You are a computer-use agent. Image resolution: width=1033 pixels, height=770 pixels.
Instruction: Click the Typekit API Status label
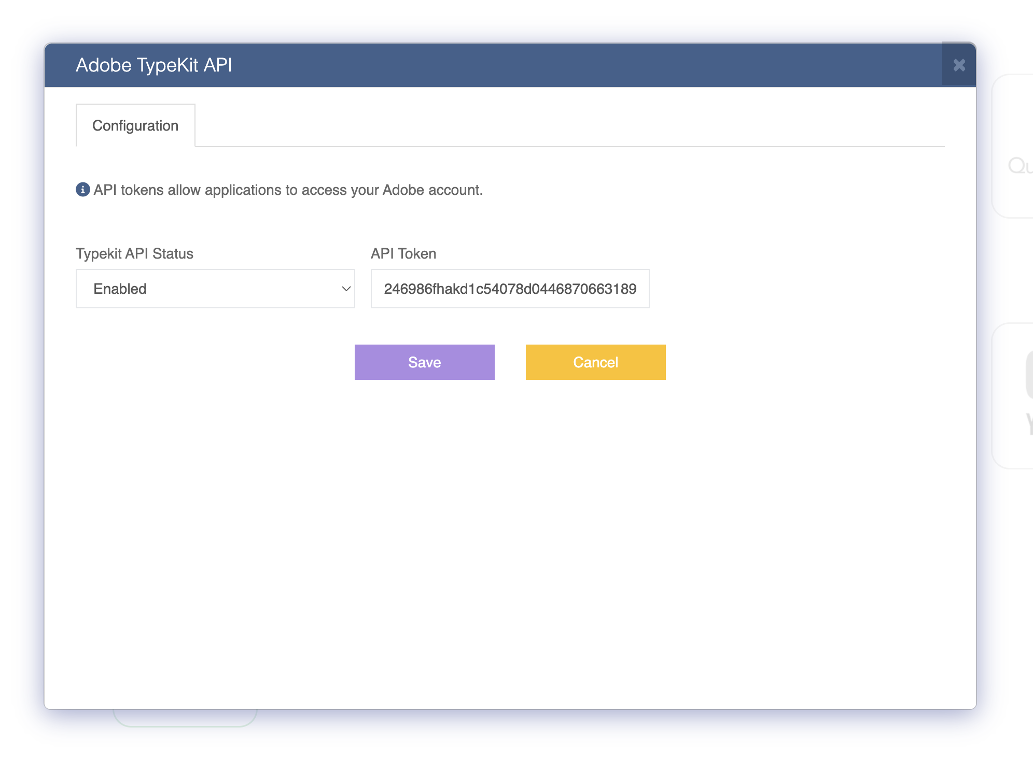(x=134, y=253)
